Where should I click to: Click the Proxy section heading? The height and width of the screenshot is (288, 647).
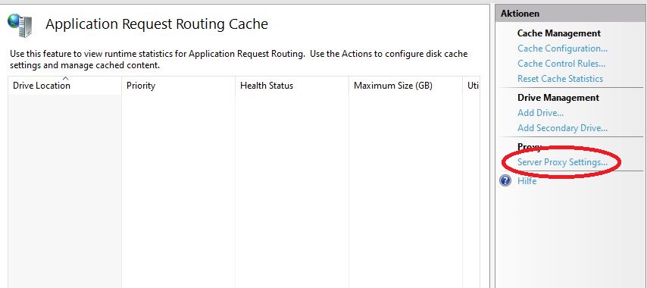pos(529,146)
